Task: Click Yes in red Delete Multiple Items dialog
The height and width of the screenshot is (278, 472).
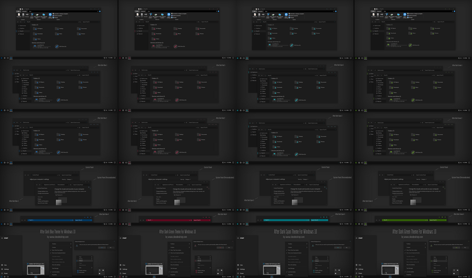Action: point(221,247)
